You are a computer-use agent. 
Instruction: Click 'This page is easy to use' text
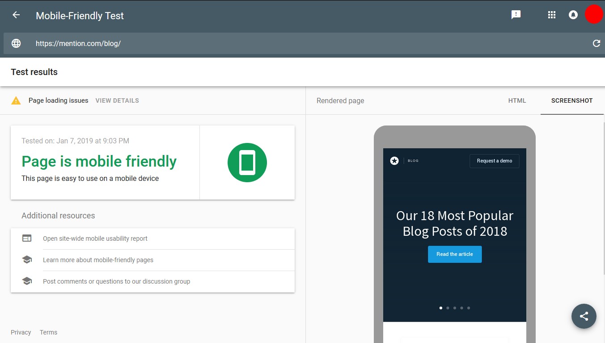tap(90, 178)
